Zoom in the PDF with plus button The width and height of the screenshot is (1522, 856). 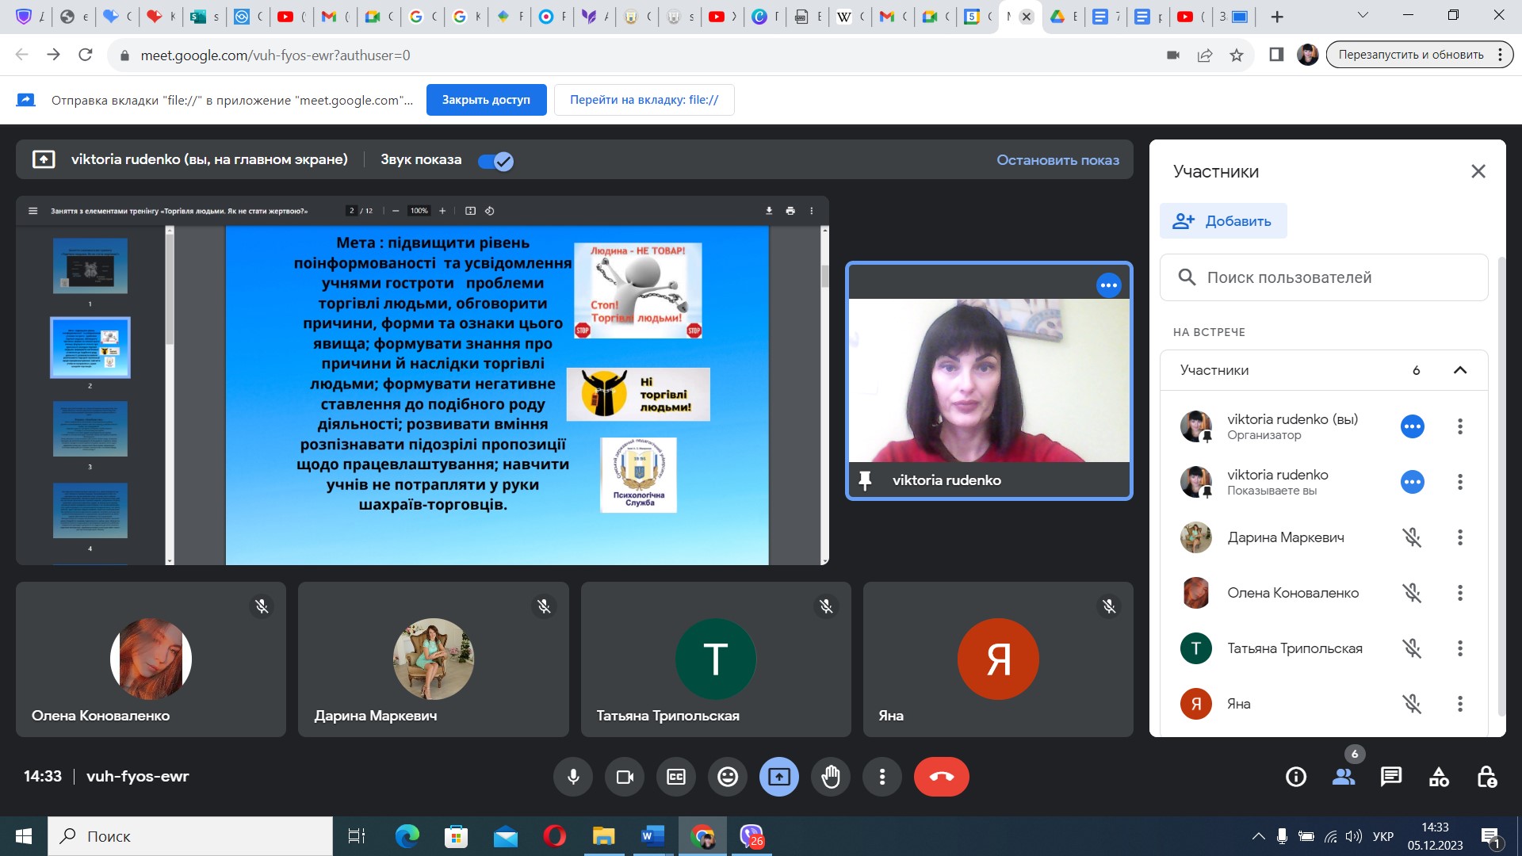tap(442, 211)
